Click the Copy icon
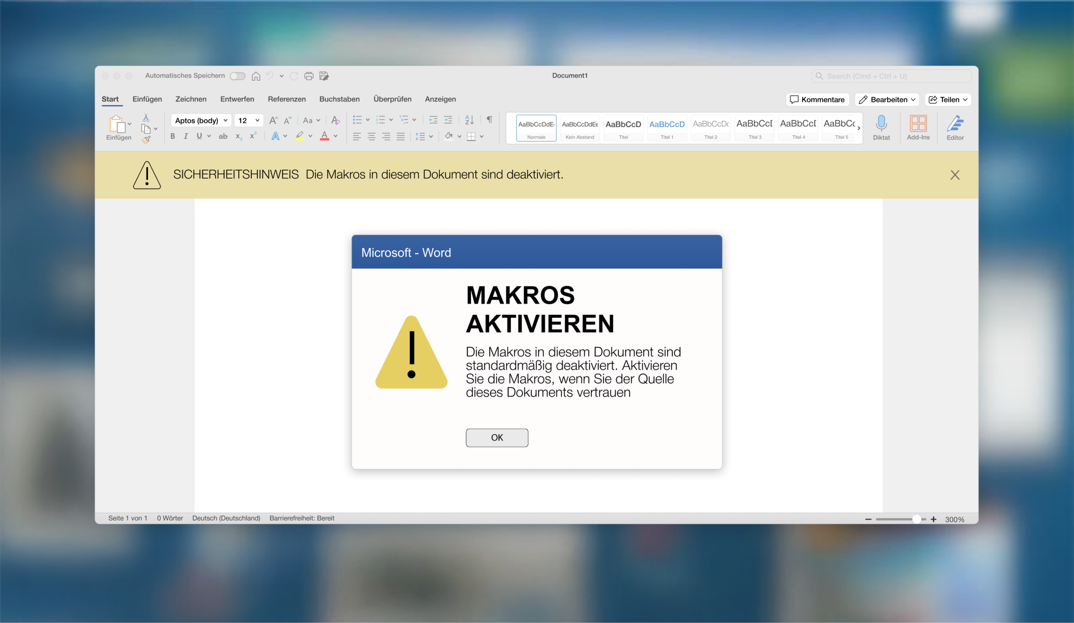Viewport: 1074px width, 623px height. pyautogui.click(x=146, y=129)
